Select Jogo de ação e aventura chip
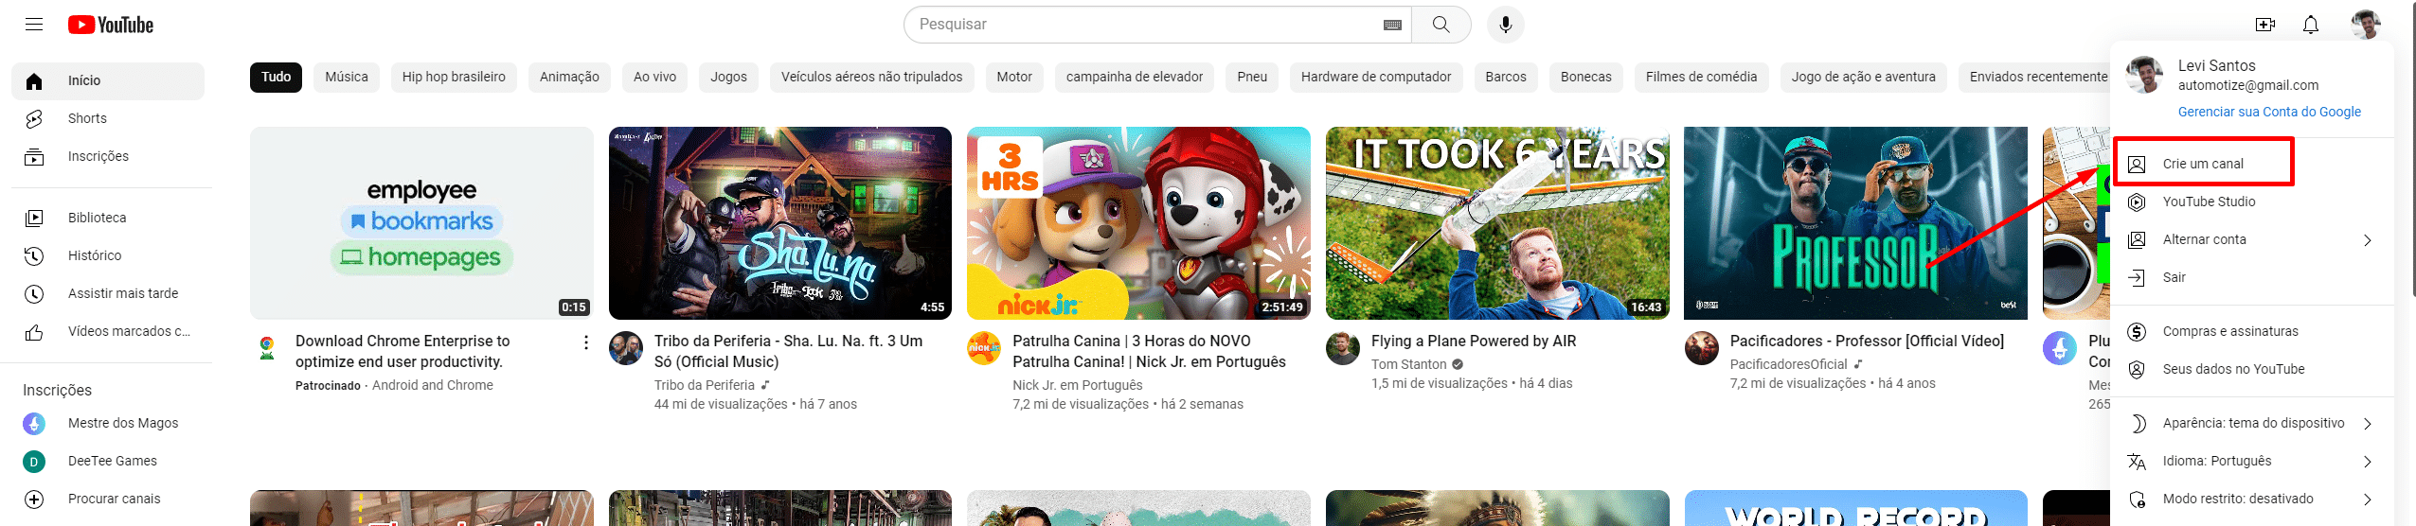2416x526 pixels. tap(1863, 77)
